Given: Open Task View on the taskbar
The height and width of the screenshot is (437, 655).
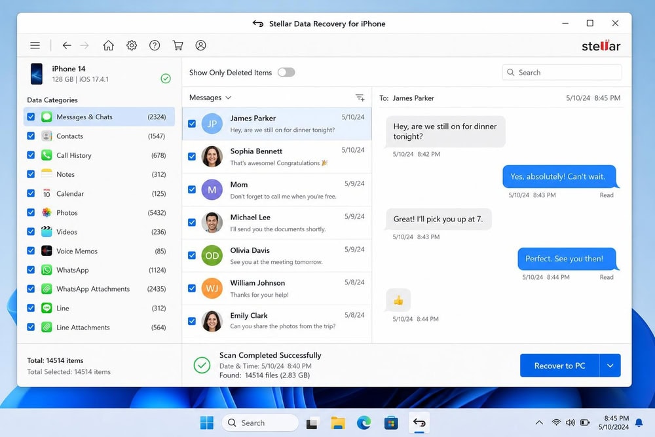Looking at the screenshot, I should [312, 423].
